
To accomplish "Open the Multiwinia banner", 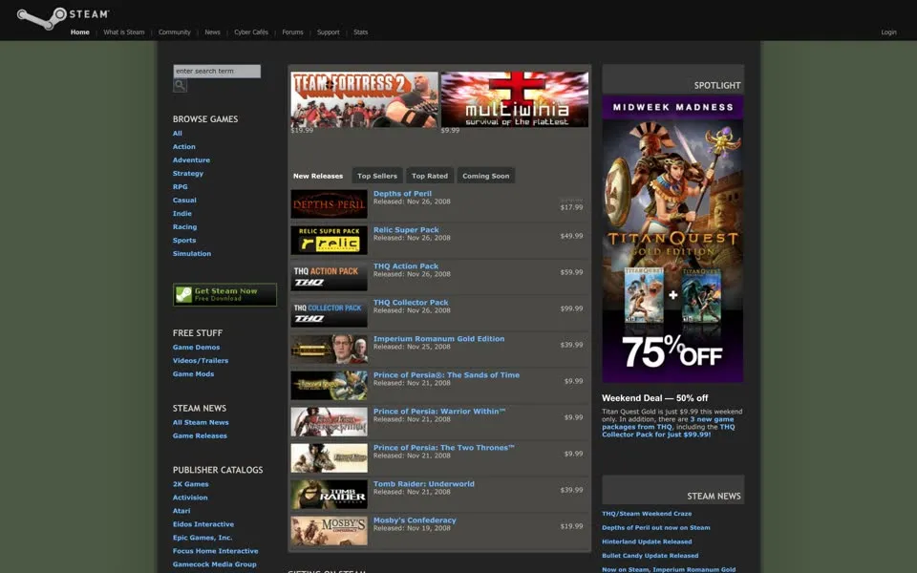I will [x=515, y=99].
